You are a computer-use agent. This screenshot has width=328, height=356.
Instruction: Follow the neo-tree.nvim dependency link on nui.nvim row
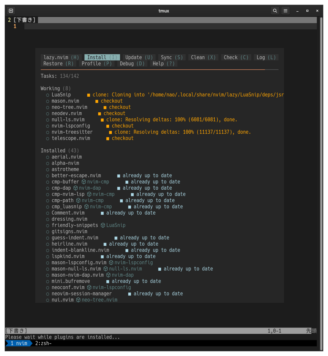[x=100, y=300]
